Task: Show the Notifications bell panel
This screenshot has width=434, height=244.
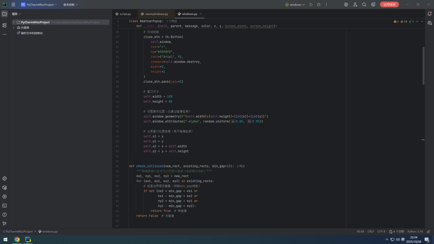Action: coord(430,14)
